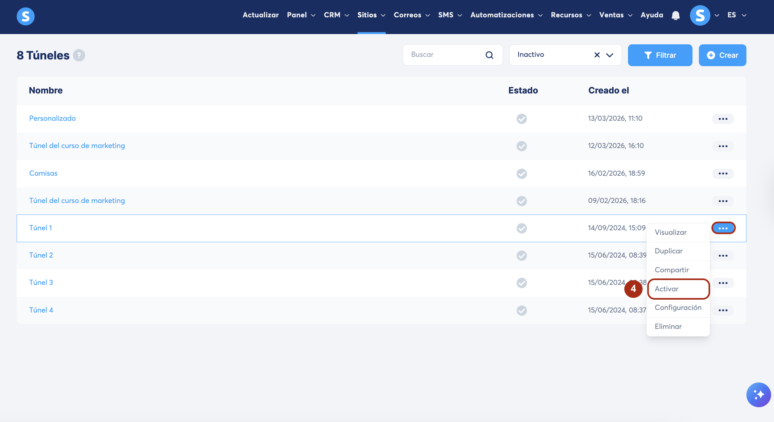This screenshot has height=422, width=774.
Task: Click the help question mark beside Túneles
Action: (79, 55)
